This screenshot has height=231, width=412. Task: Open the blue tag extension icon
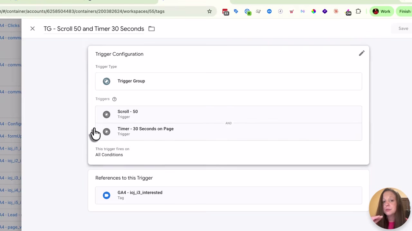[236, 11]
